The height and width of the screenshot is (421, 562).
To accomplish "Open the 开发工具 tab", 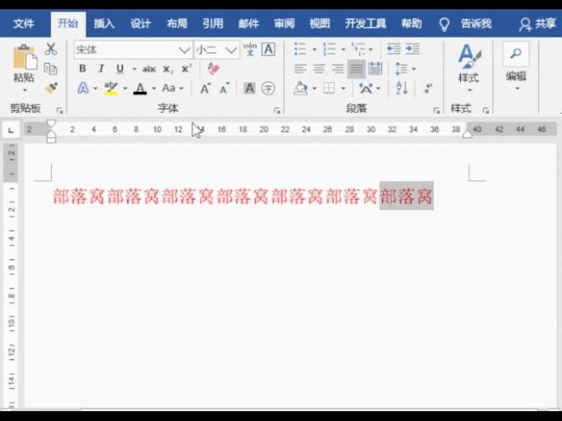I will [365, 24].
